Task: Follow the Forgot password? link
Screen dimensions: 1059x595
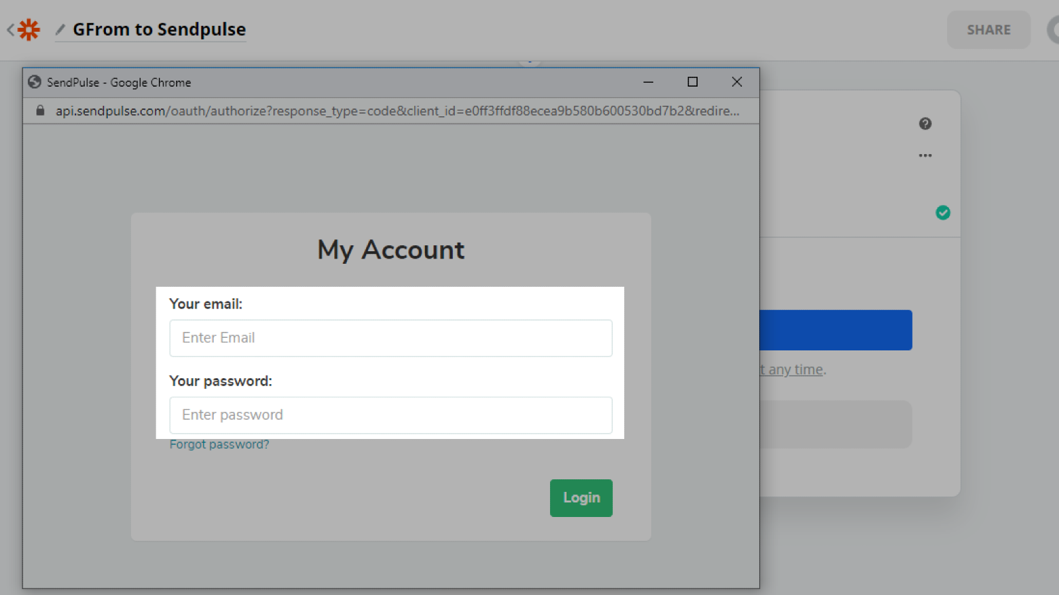Action: coord(219,445)
